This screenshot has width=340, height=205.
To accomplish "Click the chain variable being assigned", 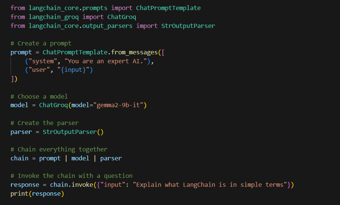I will click(x=19, y=158).
